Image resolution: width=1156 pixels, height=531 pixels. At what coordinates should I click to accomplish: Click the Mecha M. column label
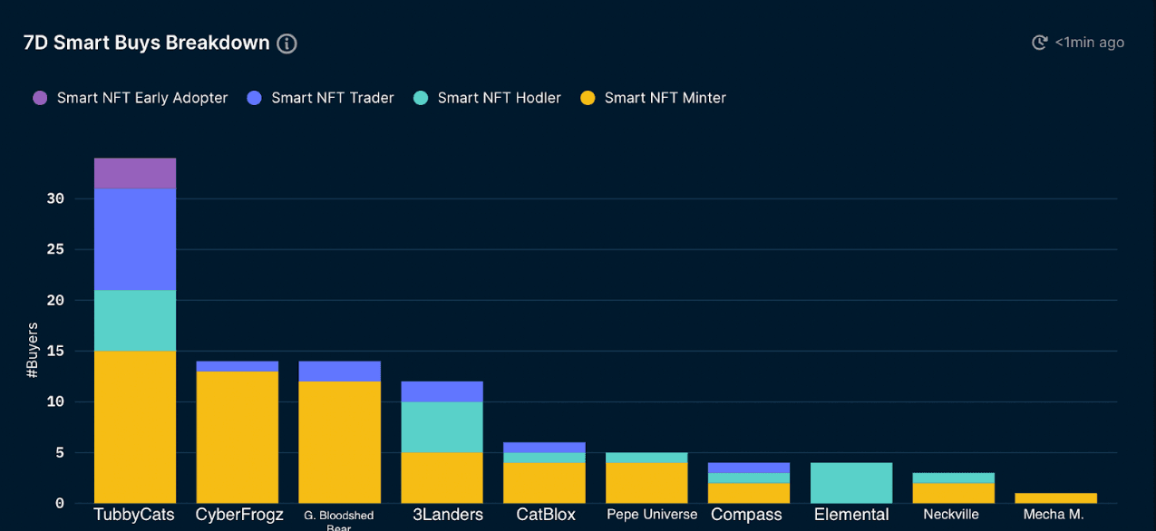[x=1055, y=514]
